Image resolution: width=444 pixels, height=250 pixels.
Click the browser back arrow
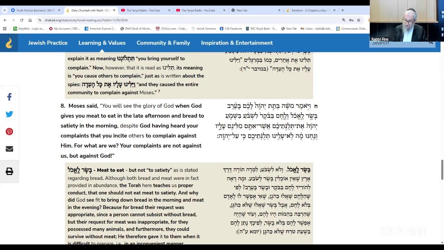tap(5, 20)
